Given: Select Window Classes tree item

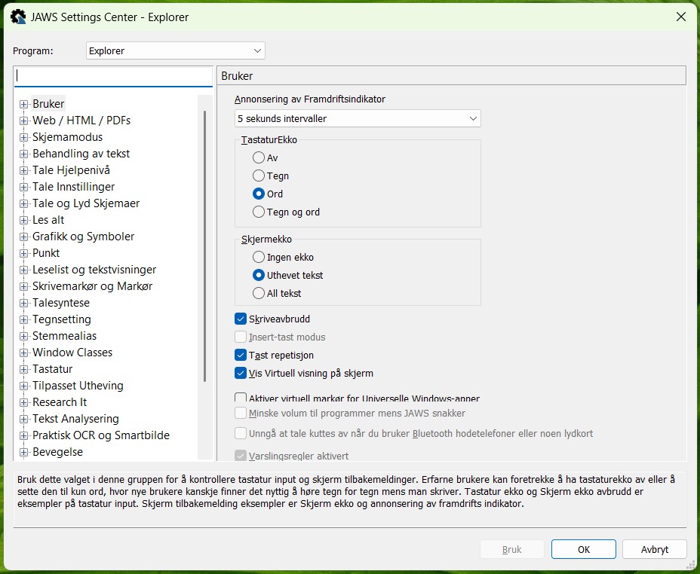Looking at the screenshot, I should coord(72,353).
